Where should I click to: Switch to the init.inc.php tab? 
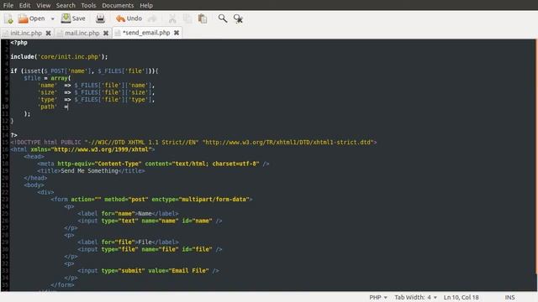click(x=26, y=33)
